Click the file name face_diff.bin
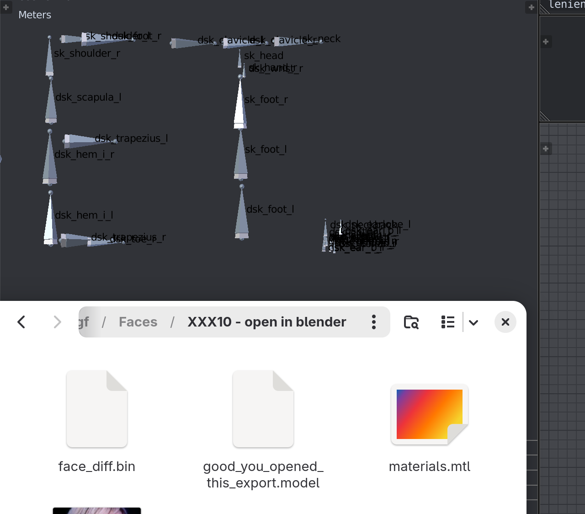Image resolution: width=585 pixels, height=514 pixels. point(97,466)
